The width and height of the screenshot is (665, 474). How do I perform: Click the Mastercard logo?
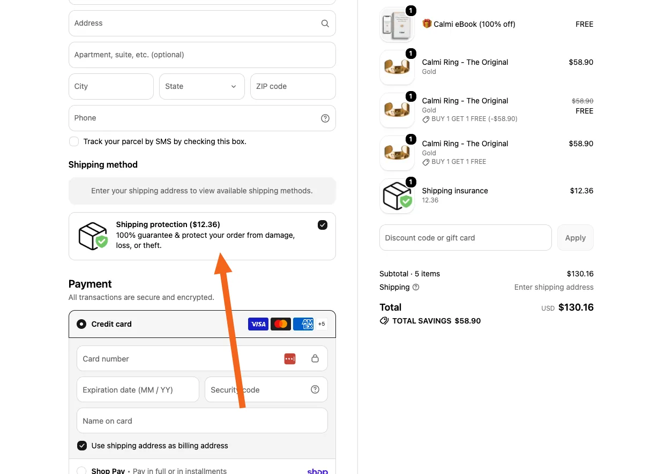coord(281,324)
